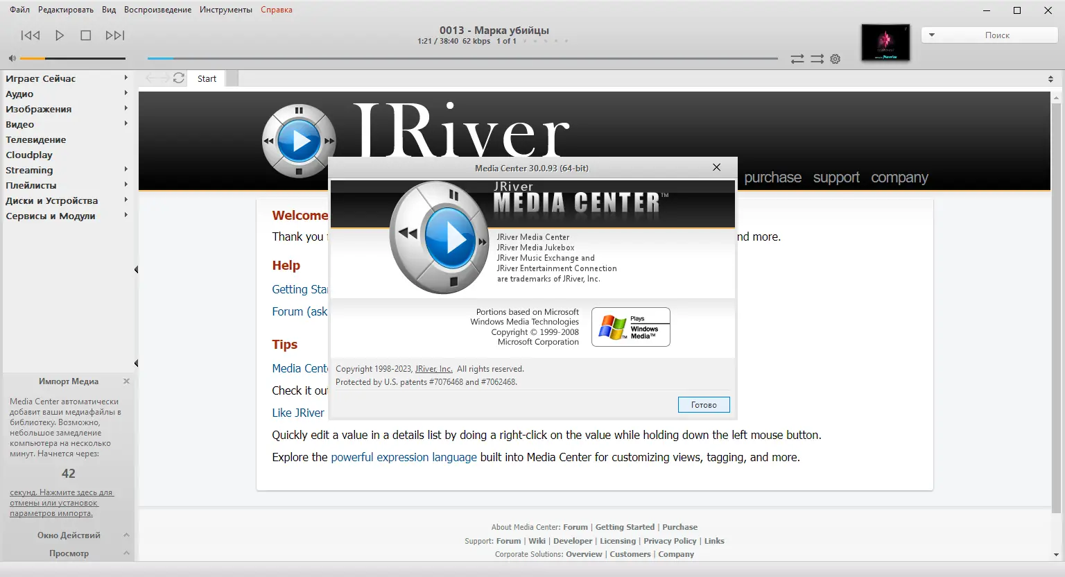Skip to next track
1065x577 pixels.
[x=115, y=35]
